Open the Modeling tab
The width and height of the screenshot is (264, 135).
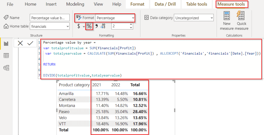75,4
